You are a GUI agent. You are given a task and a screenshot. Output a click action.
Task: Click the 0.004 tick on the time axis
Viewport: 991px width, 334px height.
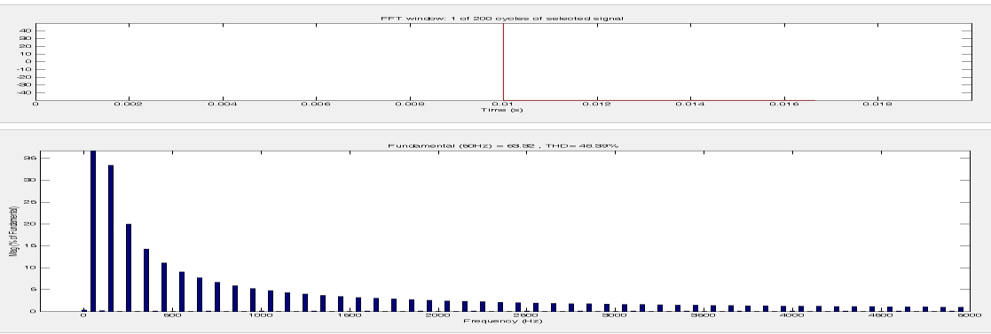coord(222,105)
